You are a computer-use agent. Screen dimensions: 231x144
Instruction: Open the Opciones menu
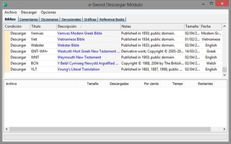click(x=48, y=12)
